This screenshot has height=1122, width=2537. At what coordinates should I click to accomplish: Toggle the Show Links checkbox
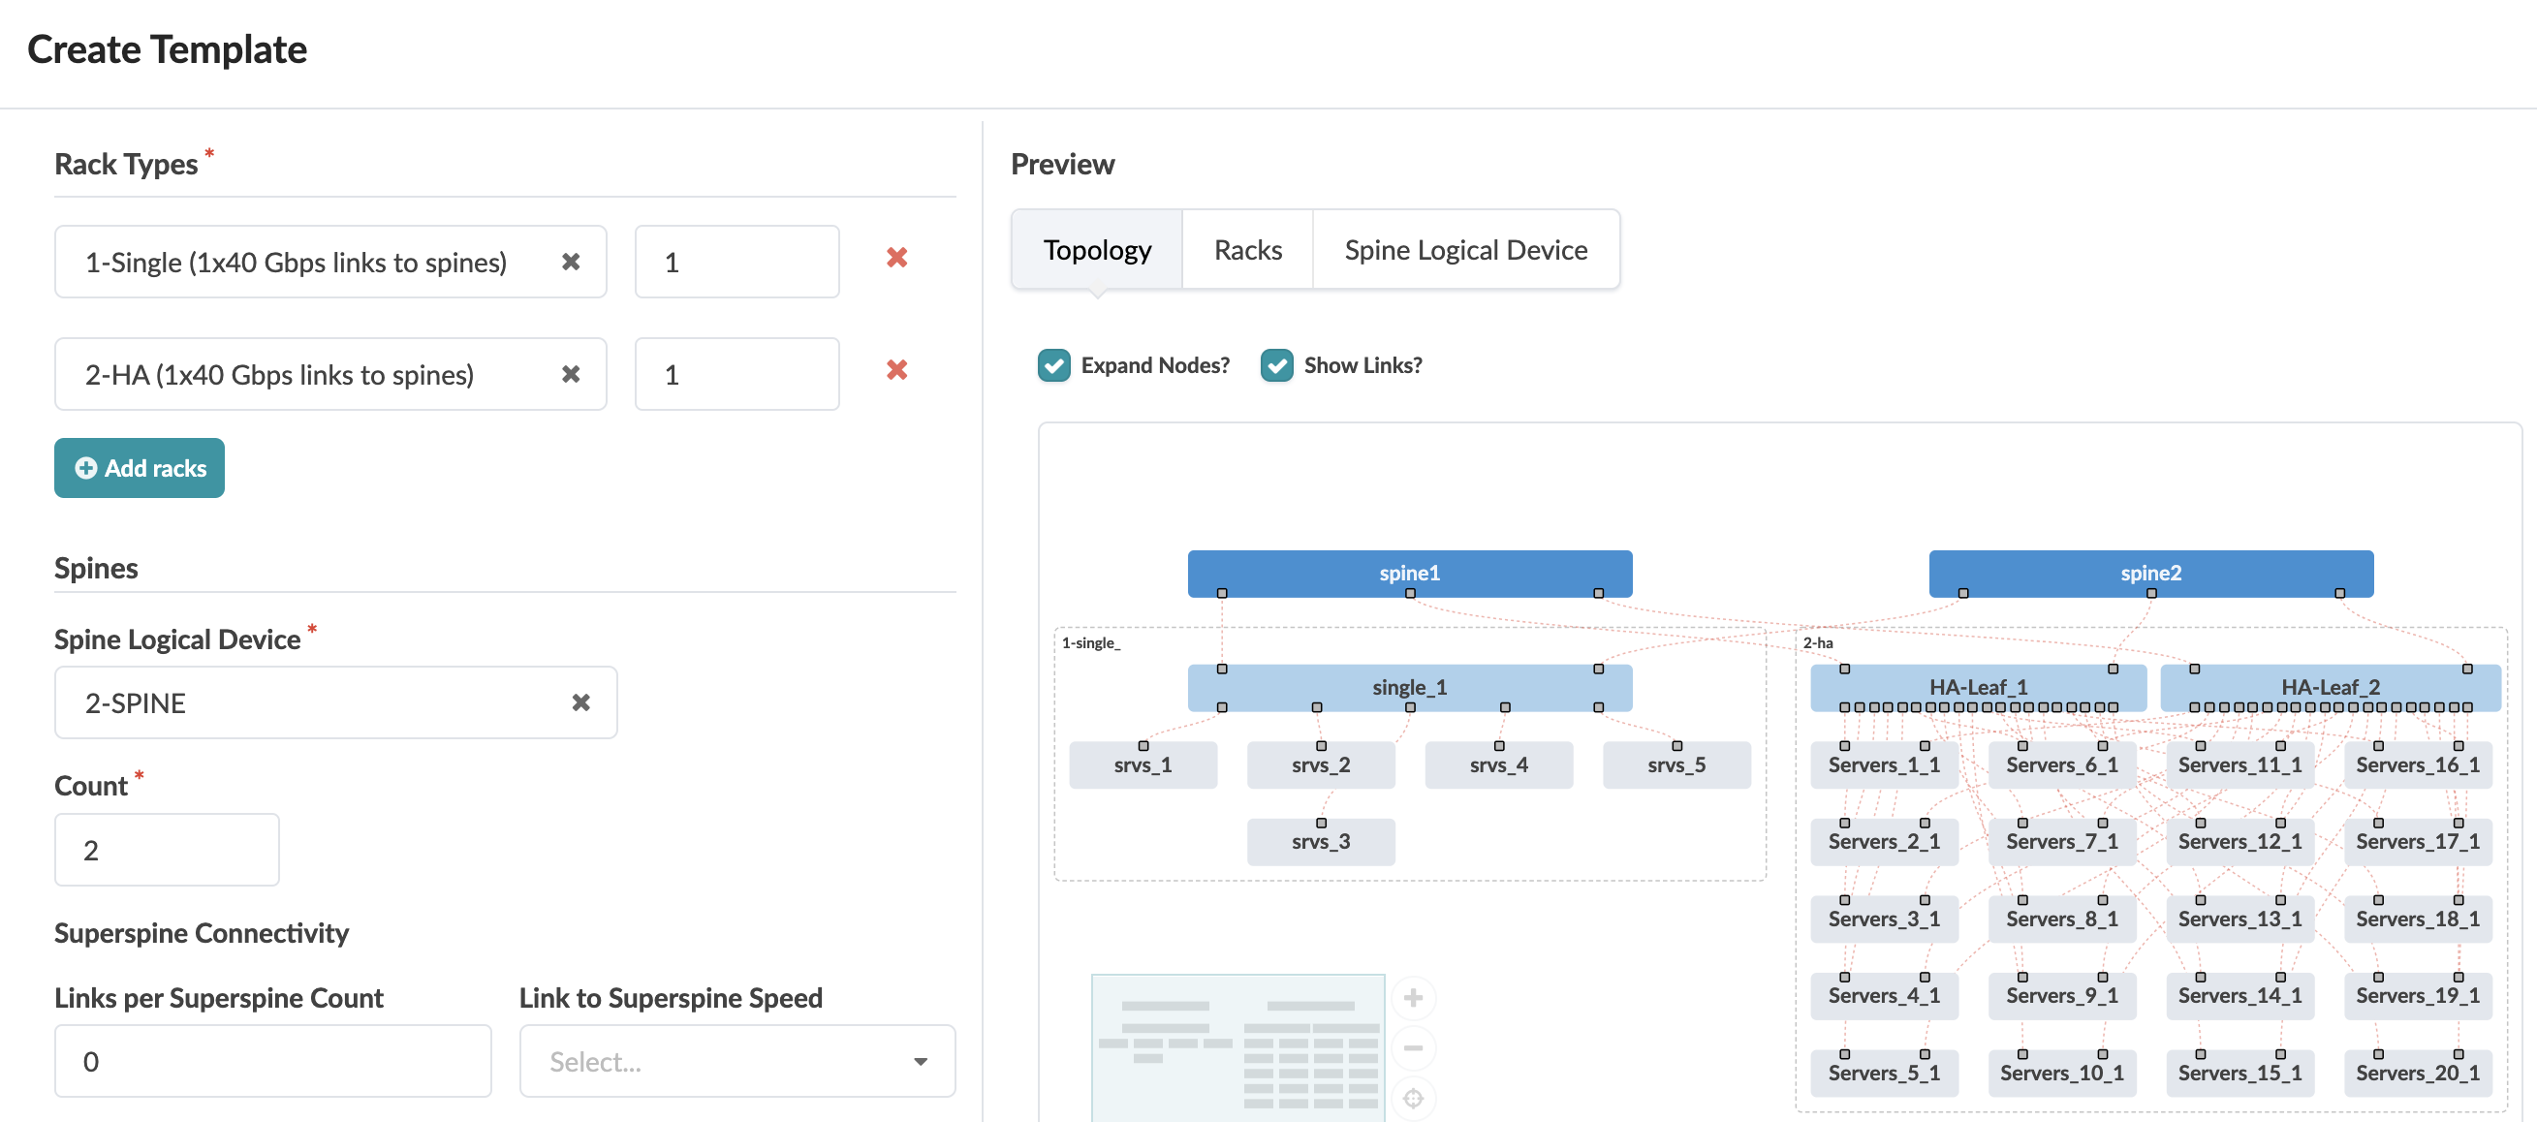[1277, 365]
